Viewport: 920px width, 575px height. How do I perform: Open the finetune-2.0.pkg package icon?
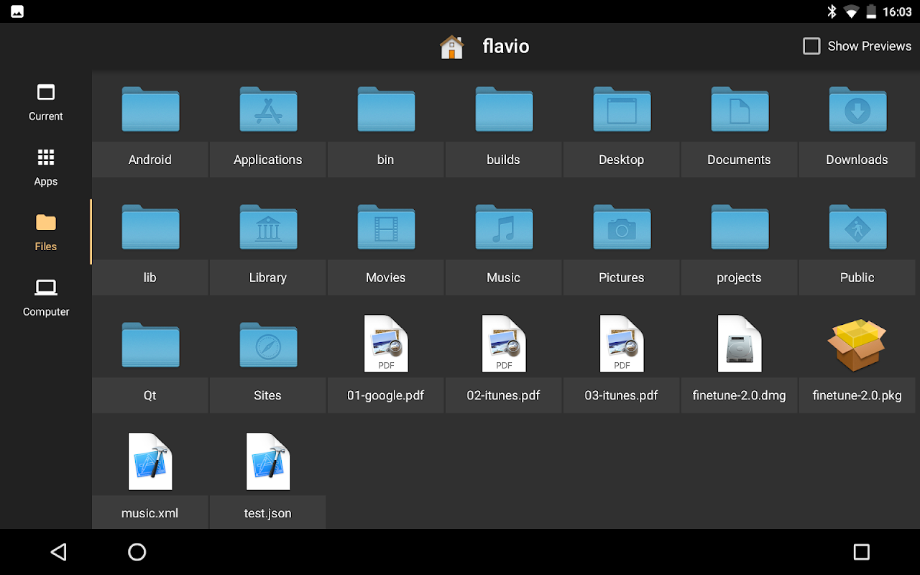click(x=857, y=345)
